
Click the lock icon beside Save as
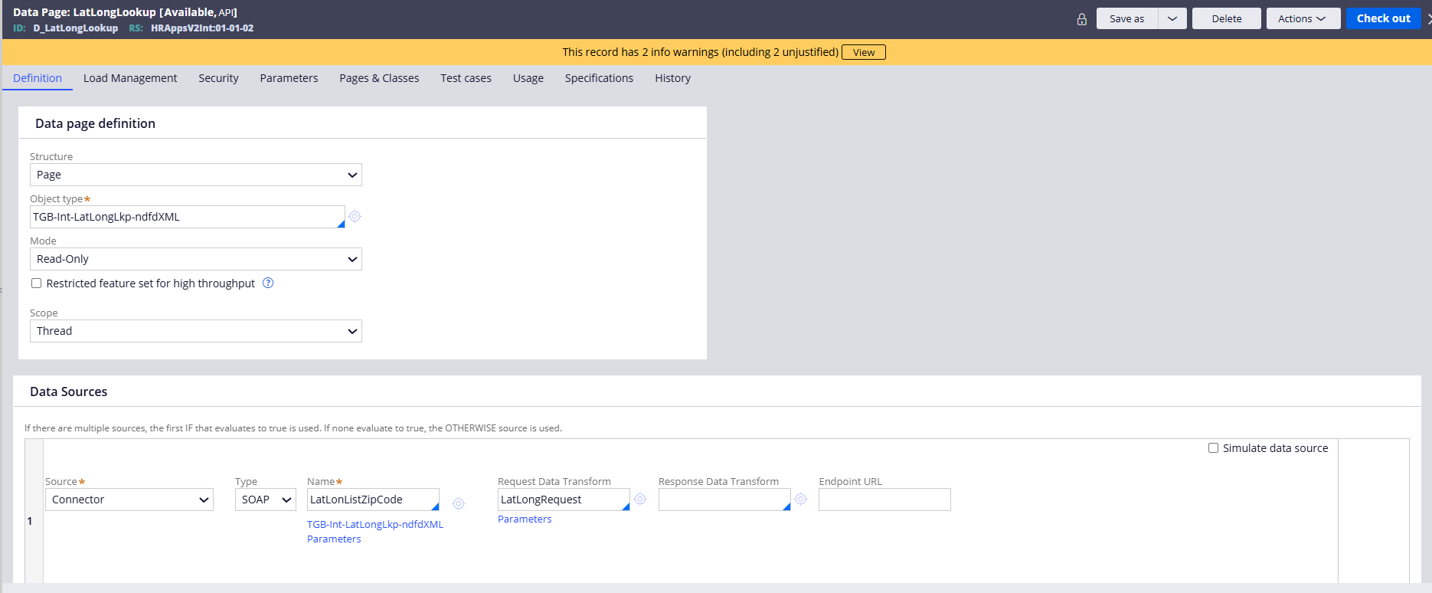click(x=1081, y=19)
